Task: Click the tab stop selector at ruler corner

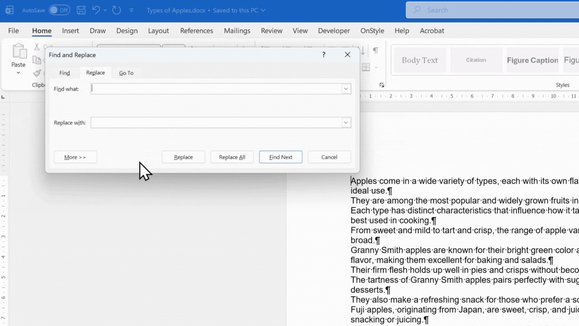Action: (x=3, y=97)
